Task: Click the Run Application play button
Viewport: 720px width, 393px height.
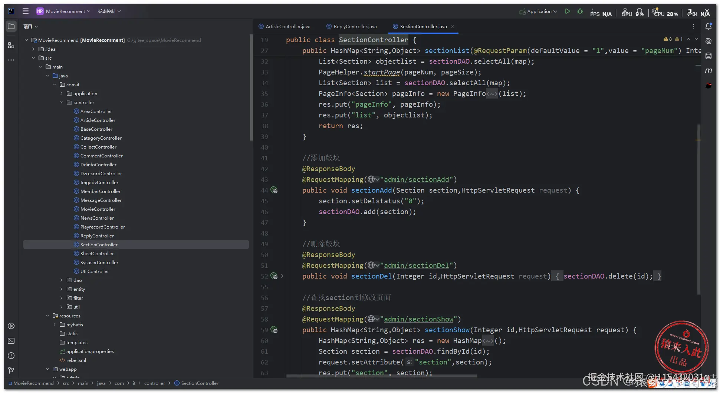Action: coord(568,11)
